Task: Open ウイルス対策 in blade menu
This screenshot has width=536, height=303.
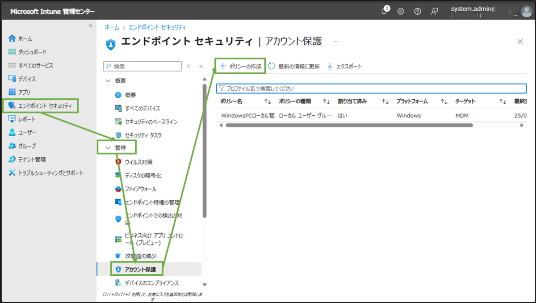Action: point(134,162)
